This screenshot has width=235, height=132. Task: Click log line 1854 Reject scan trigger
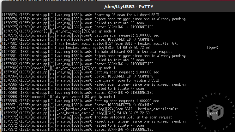click(94, 19)
